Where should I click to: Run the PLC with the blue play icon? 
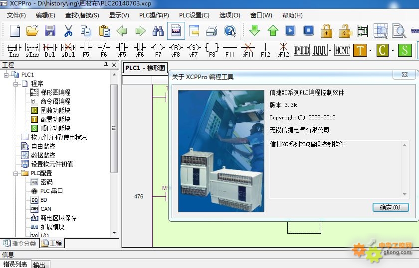(x=290, y=30)
